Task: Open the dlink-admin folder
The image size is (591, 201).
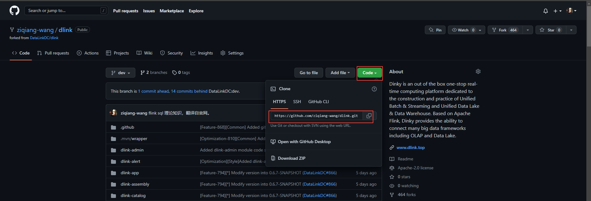Action: point(132,150)
